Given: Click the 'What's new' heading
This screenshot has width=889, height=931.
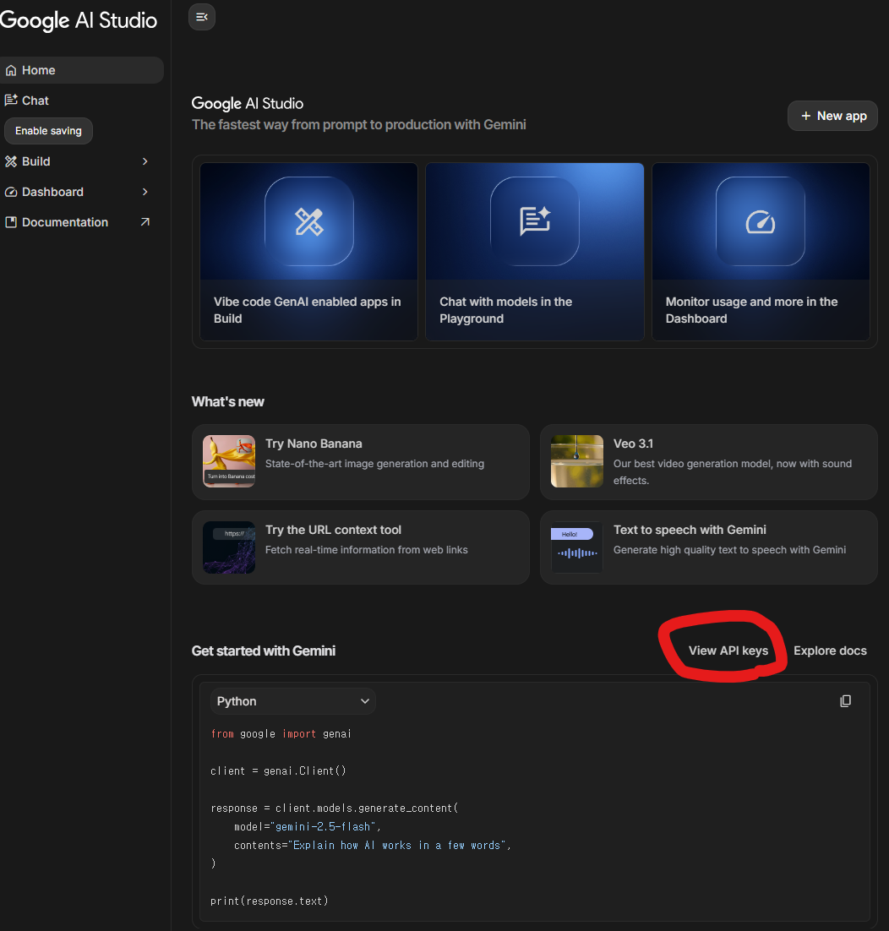Looking at the screenshot, I should coord(228,402).
